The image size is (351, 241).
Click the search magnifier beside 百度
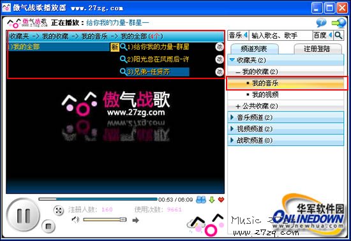[x=338, y=35]
